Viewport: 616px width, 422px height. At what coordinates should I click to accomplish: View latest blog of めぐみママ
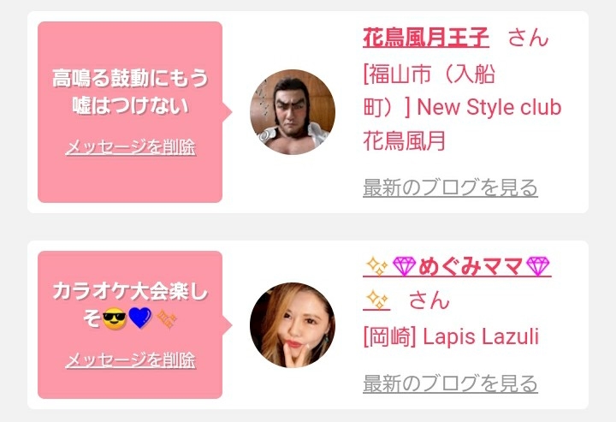click(x=450, y=383)
